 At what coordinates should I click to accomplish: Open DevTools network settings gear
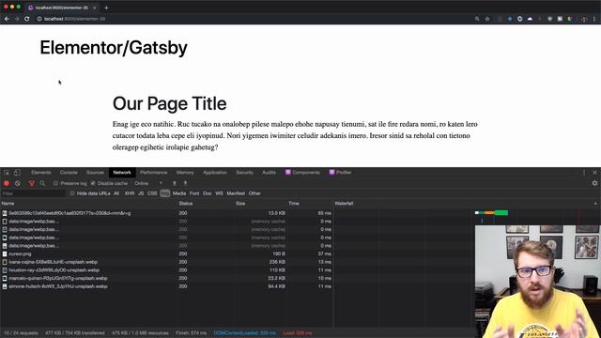pyautogui.click(x=594, y=184)
